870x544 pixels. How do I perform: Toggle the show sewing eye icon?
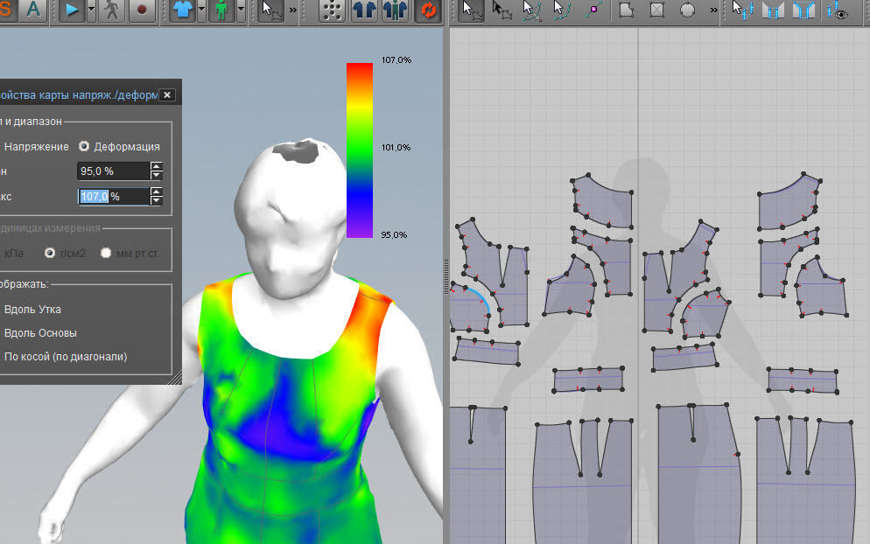(x=838, y=10)
